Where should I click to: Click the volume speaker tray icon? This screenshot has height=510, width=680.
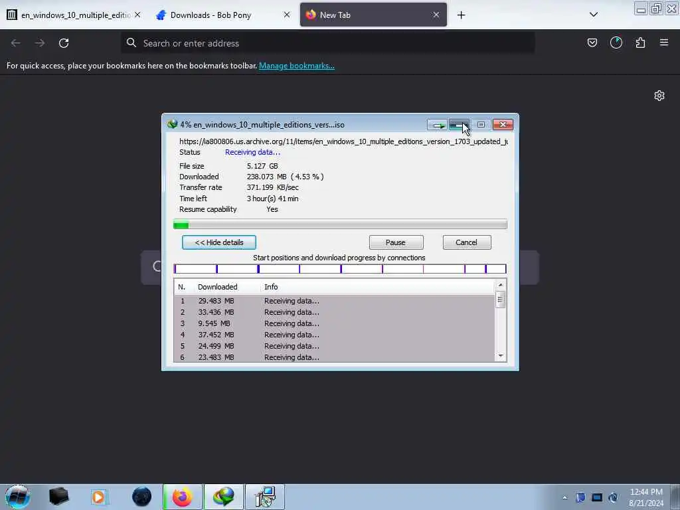pyautogui.click(x=613, y=497)
